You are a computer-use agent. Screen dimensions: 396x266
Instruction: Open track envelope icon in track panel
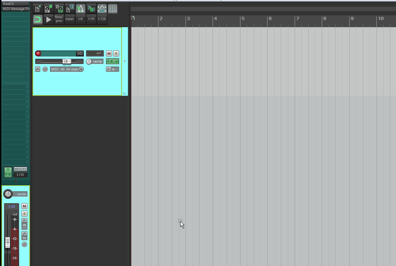click(x=37, y=69)
